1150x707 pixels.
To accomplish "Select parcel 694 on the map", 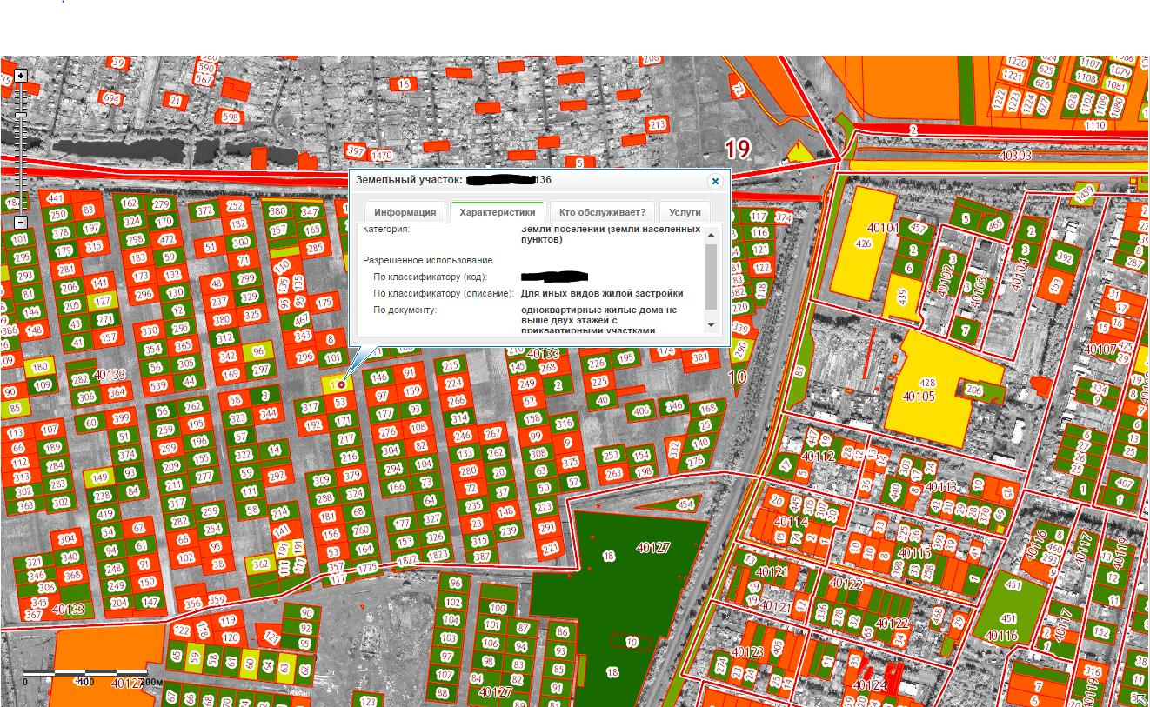I will [110, 98].
